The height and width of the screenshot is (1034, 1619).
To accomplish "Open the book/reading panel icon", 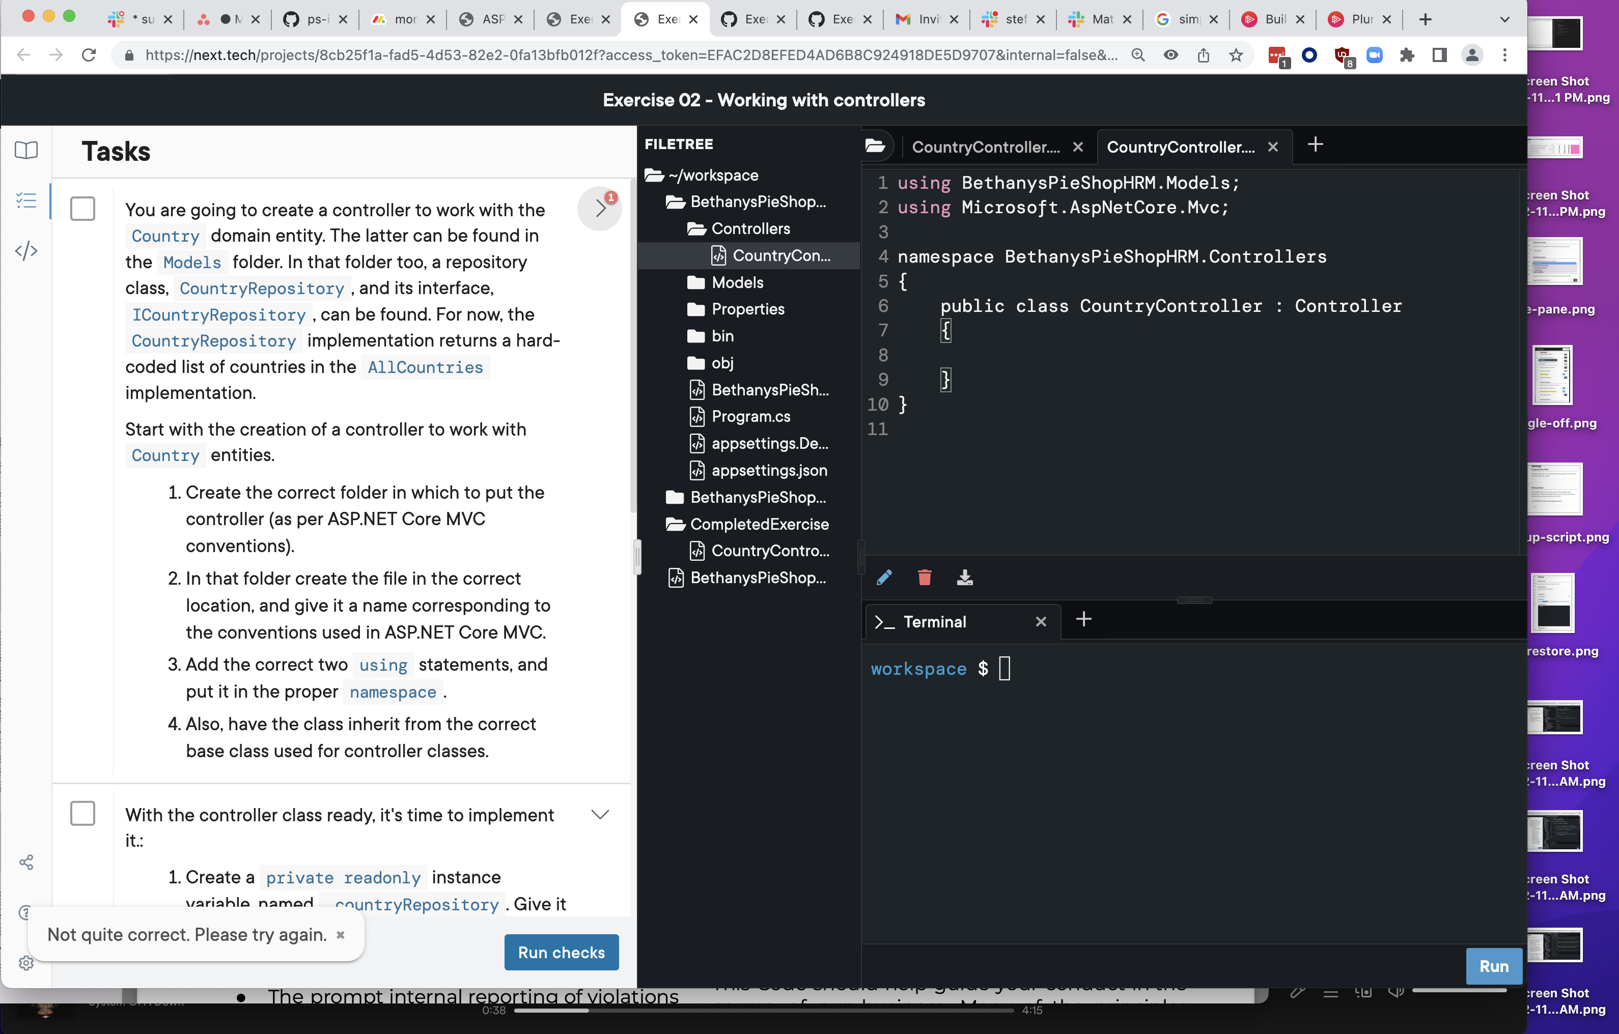I will pyautogui.click(x=25, y=151).
